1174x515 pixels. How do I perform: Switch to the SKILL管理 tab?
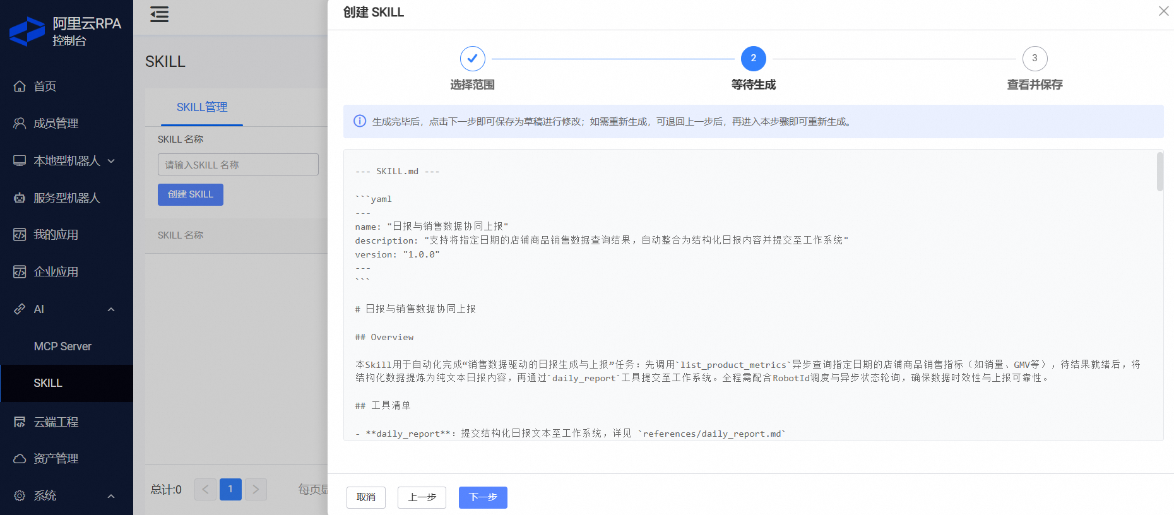(202, 107)
